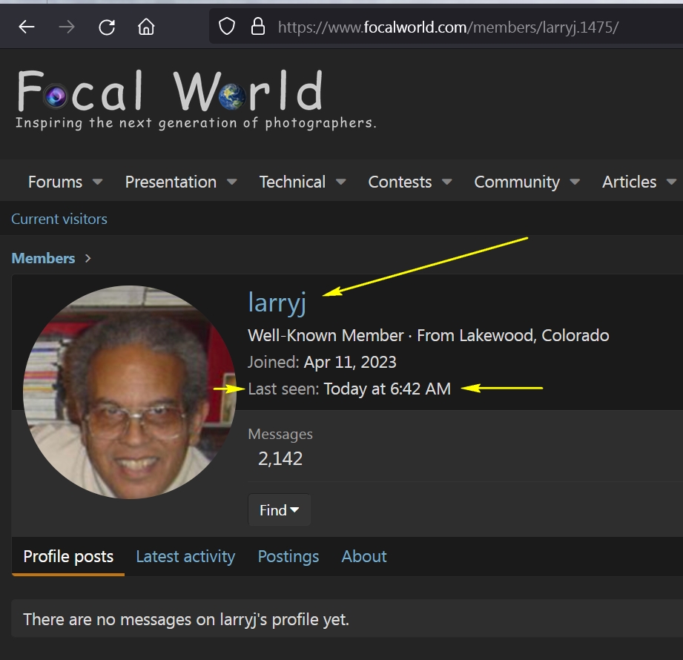Viewport: 683px width, 660px height.
Task: Click the Well-Known Member title text
Action: [326, 335]
